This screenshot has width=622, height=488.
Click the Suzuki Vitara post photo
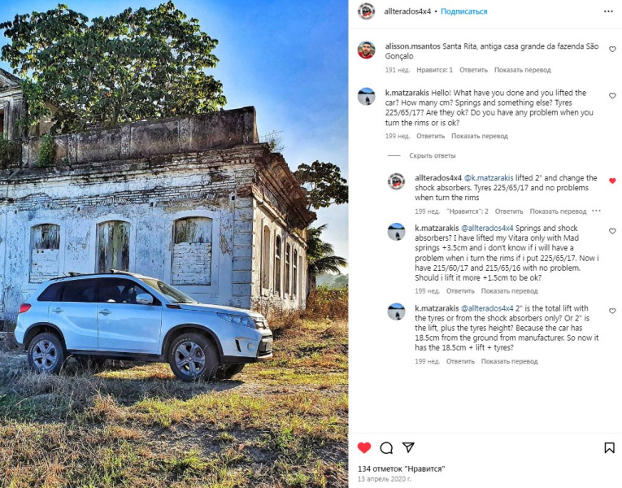point(174,244)
